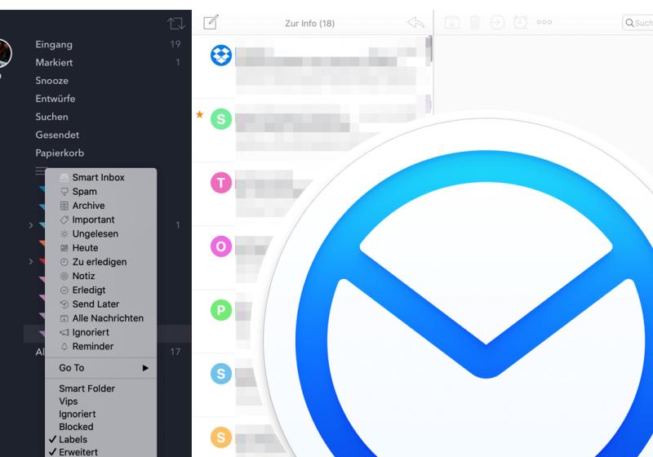Click the pink T sender avatar
The width and height of the screenshot is (653, 457).
[221, 183]
